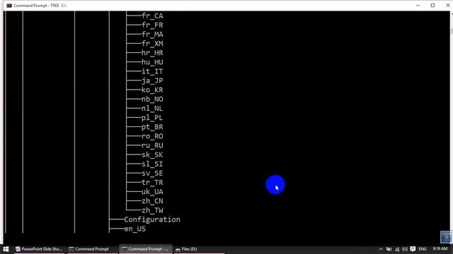This screenshot has height=254, width=453.
Task: Click the hu_HU folder entry
Action: [152, 62]
